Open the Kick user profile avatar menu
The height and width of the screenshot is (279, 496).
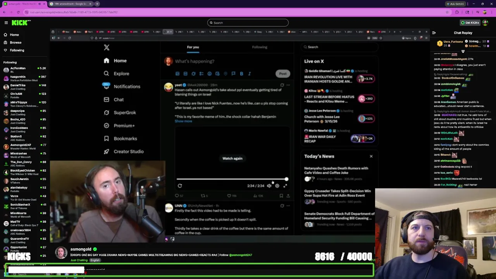click(x=485, y=23)
